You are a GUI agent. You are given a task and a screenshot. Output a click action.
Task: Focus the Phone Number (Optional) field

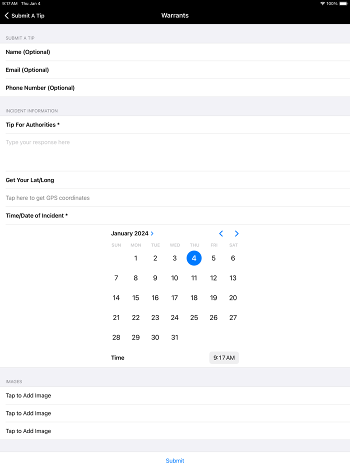[x=175, y=88]
